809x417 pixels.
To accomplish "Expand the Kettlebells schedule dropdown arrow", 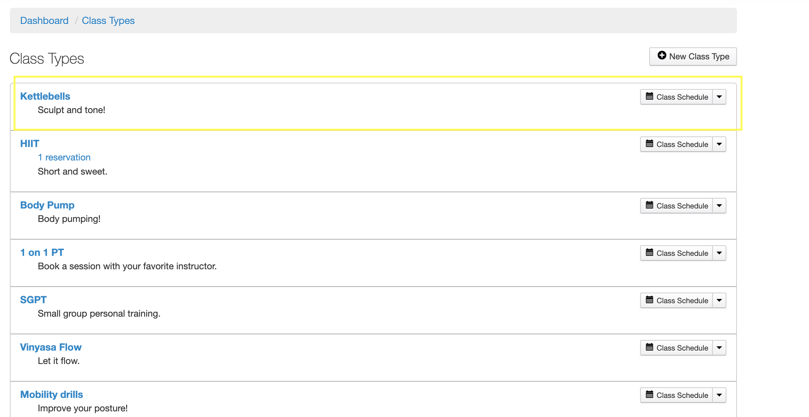I will tap(719, 97).
